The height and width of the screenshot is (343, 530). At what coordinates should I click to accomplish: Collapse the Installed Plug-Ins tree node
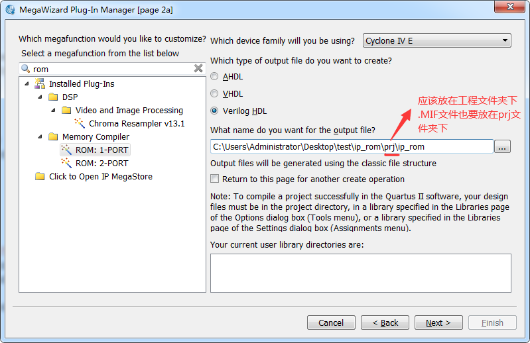(x=27, y=84)
